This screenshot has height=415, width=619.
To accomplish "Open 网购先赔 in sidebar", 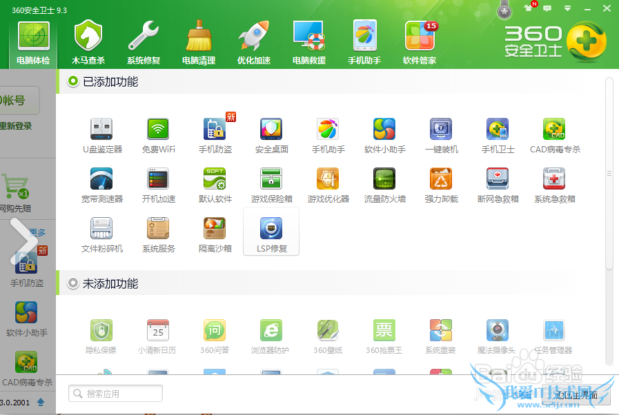I will (15, 193).
